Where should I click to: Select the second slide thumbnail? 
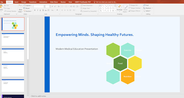coord(13,39)
